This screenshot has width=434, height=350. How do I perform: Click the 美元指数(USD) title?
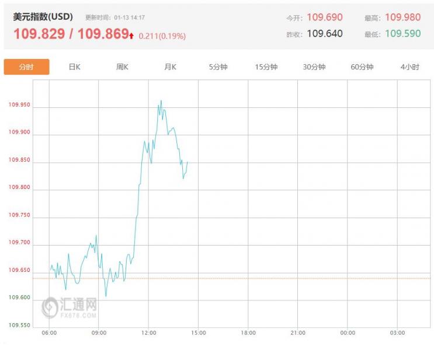coord(43,17)
